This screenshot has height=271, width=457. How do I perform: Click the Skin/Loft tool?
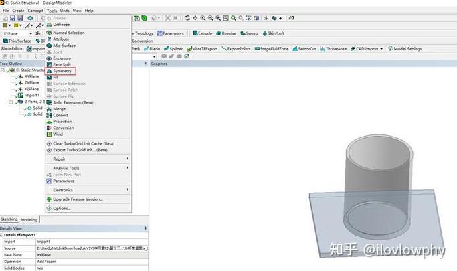274,33
